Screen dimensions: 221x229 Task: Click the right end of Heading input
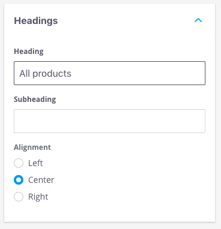(x=199, y=73)
